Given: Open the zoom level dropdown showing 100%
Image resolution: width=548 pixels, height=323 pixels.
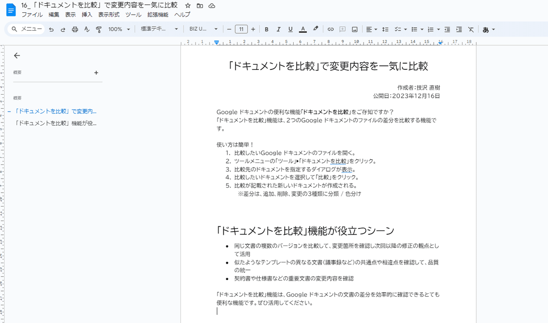Looking at the screenshot, I should pyautogui.click(x=119, y=29).
